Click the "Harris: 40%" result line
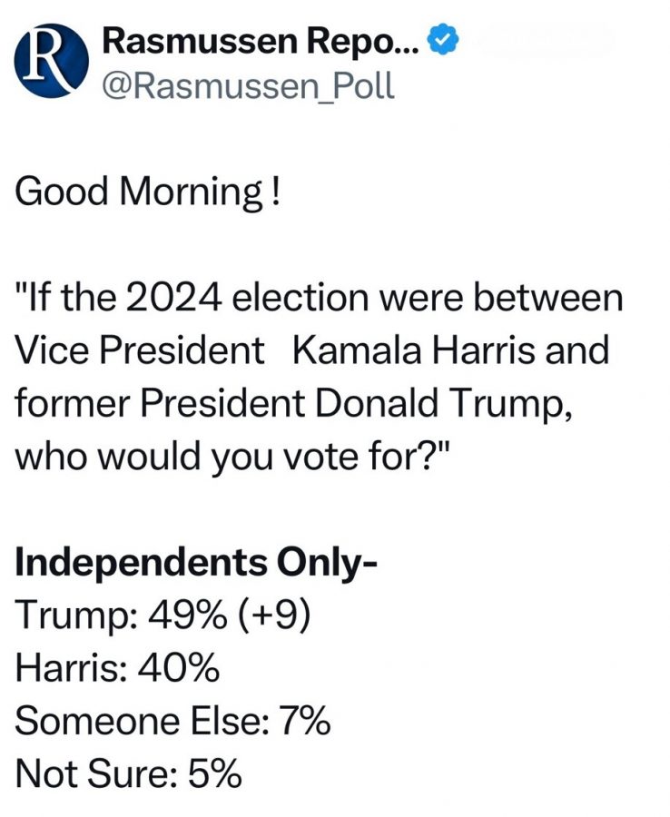Image resolution: width=670 pixels, height=817 pixels. [117, 669]
